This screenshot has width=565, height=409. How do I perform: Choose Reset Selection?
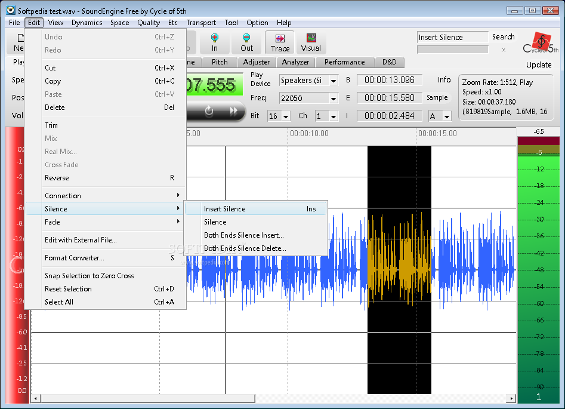coord(106,289)
